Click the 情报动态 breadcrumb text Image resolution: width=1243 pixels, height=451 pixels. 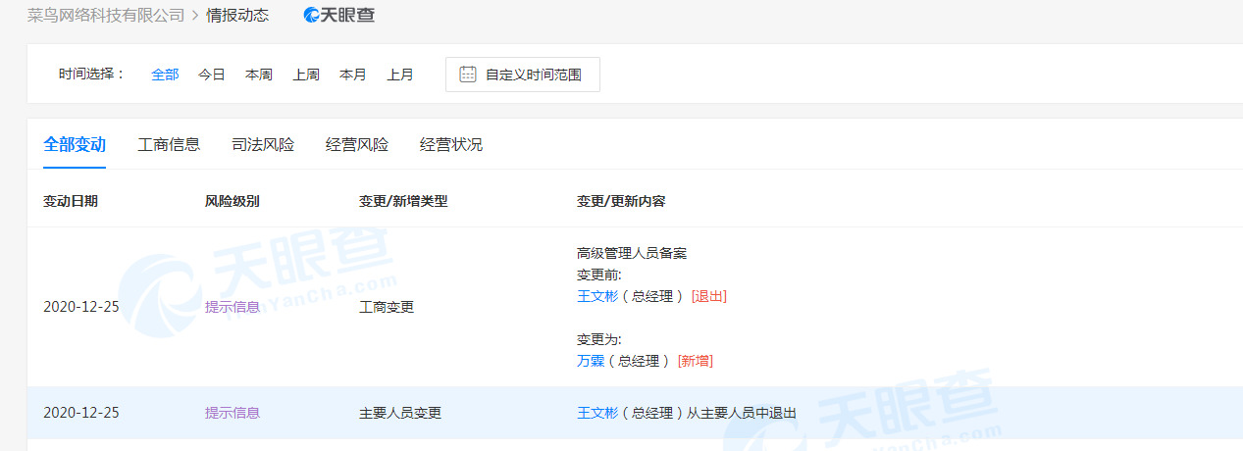(237, 15)
